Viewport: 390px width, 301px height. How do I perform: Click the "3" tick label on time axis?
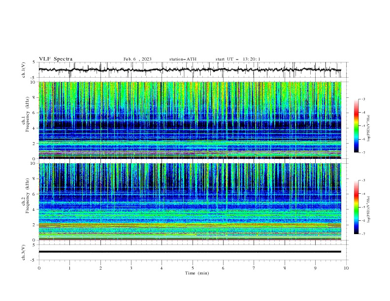tap(131, 268)
